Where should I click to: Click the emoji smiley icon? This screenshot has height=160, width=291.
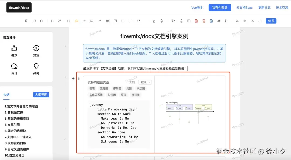[161, 21]
